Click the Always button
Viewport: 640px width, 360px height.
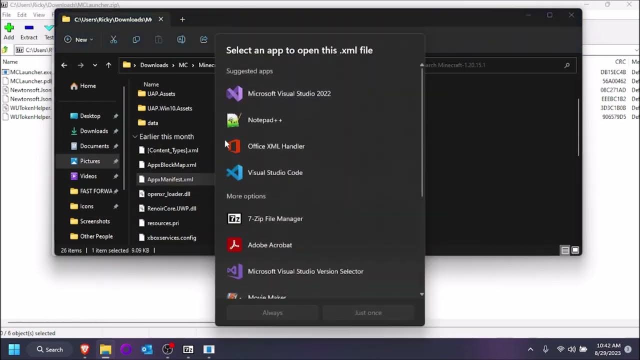coord(272,312)
